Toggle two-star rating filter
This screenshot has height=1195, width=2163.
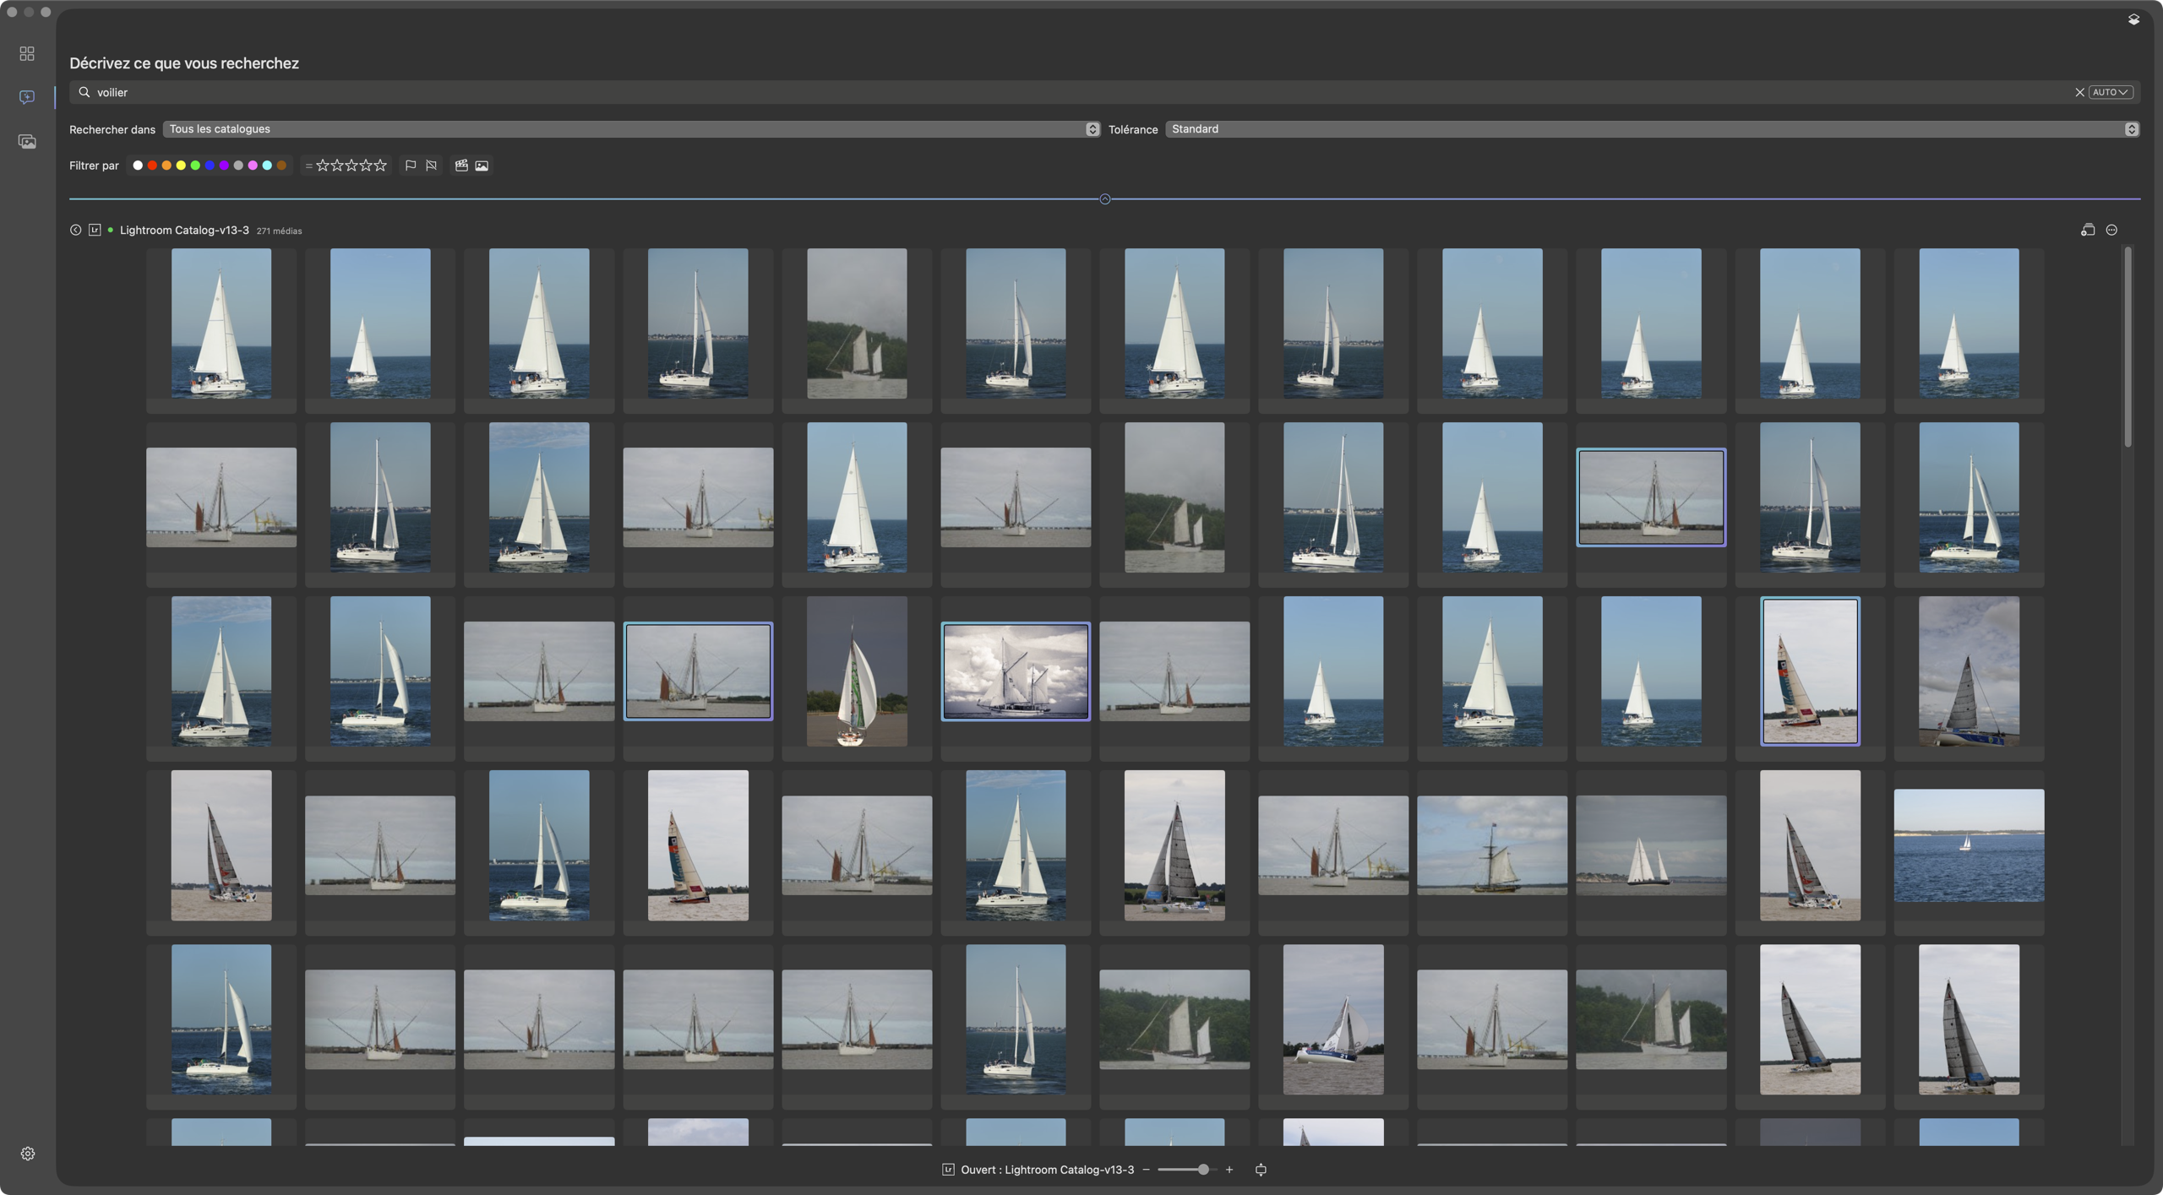[x=337, y=166]
